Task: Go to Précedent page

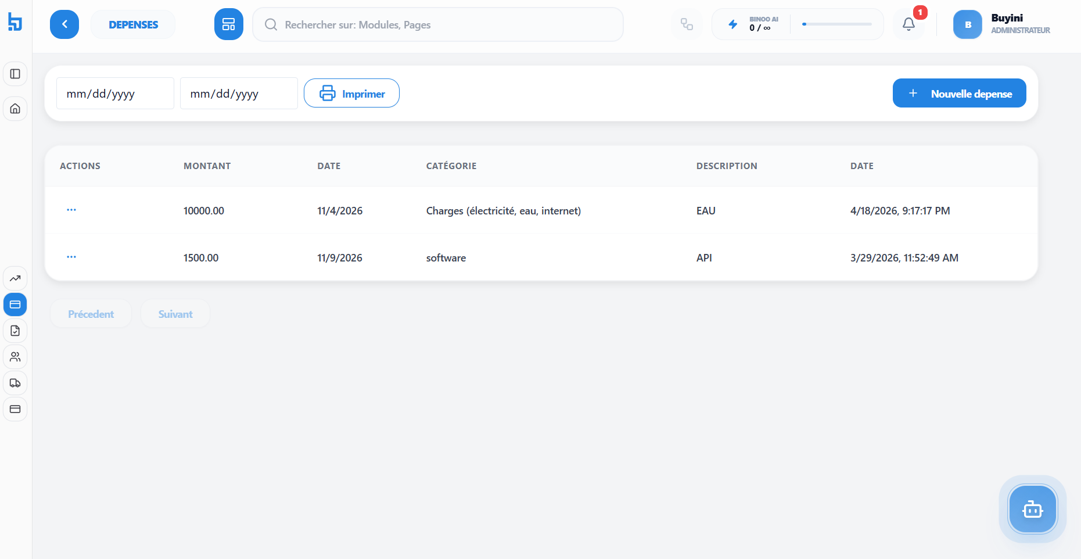Action: coord(91,314)
